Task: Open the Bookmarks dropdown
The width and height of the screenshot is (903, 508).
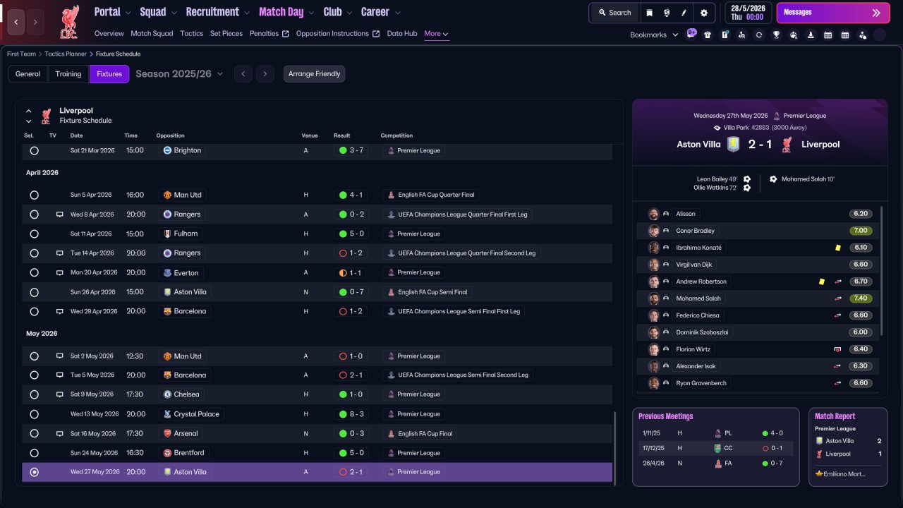Action: [x=654, y=35]
